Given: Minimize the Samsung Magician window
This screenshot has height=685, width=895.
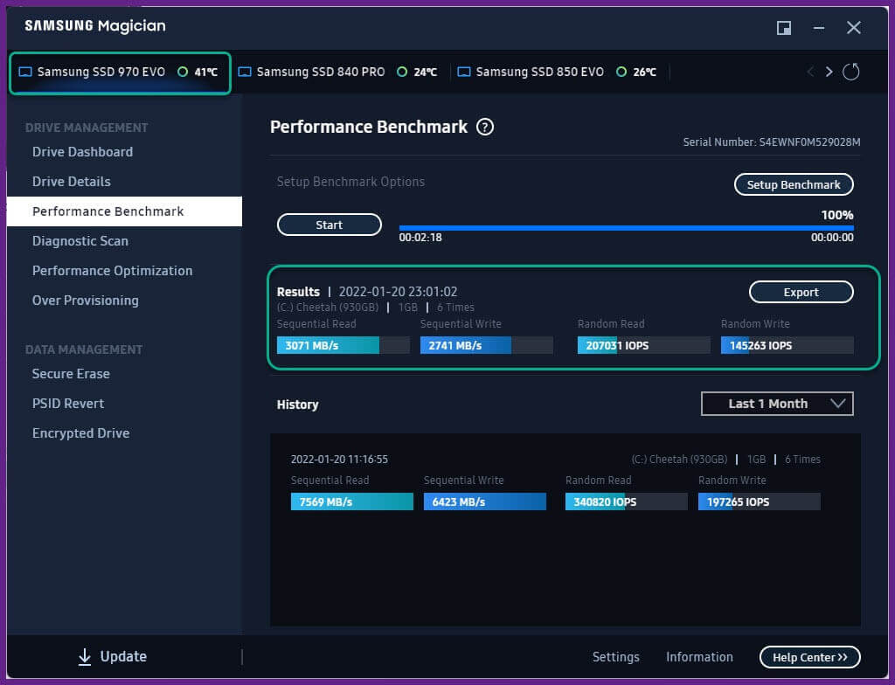Looking at the screenshot, I should [818, 27].
